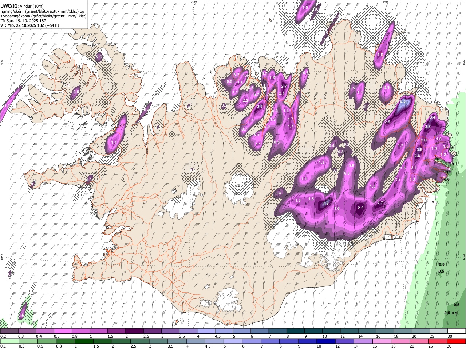
Task: Pick the bright red 30 rain legend swatch
Action: 456,341
